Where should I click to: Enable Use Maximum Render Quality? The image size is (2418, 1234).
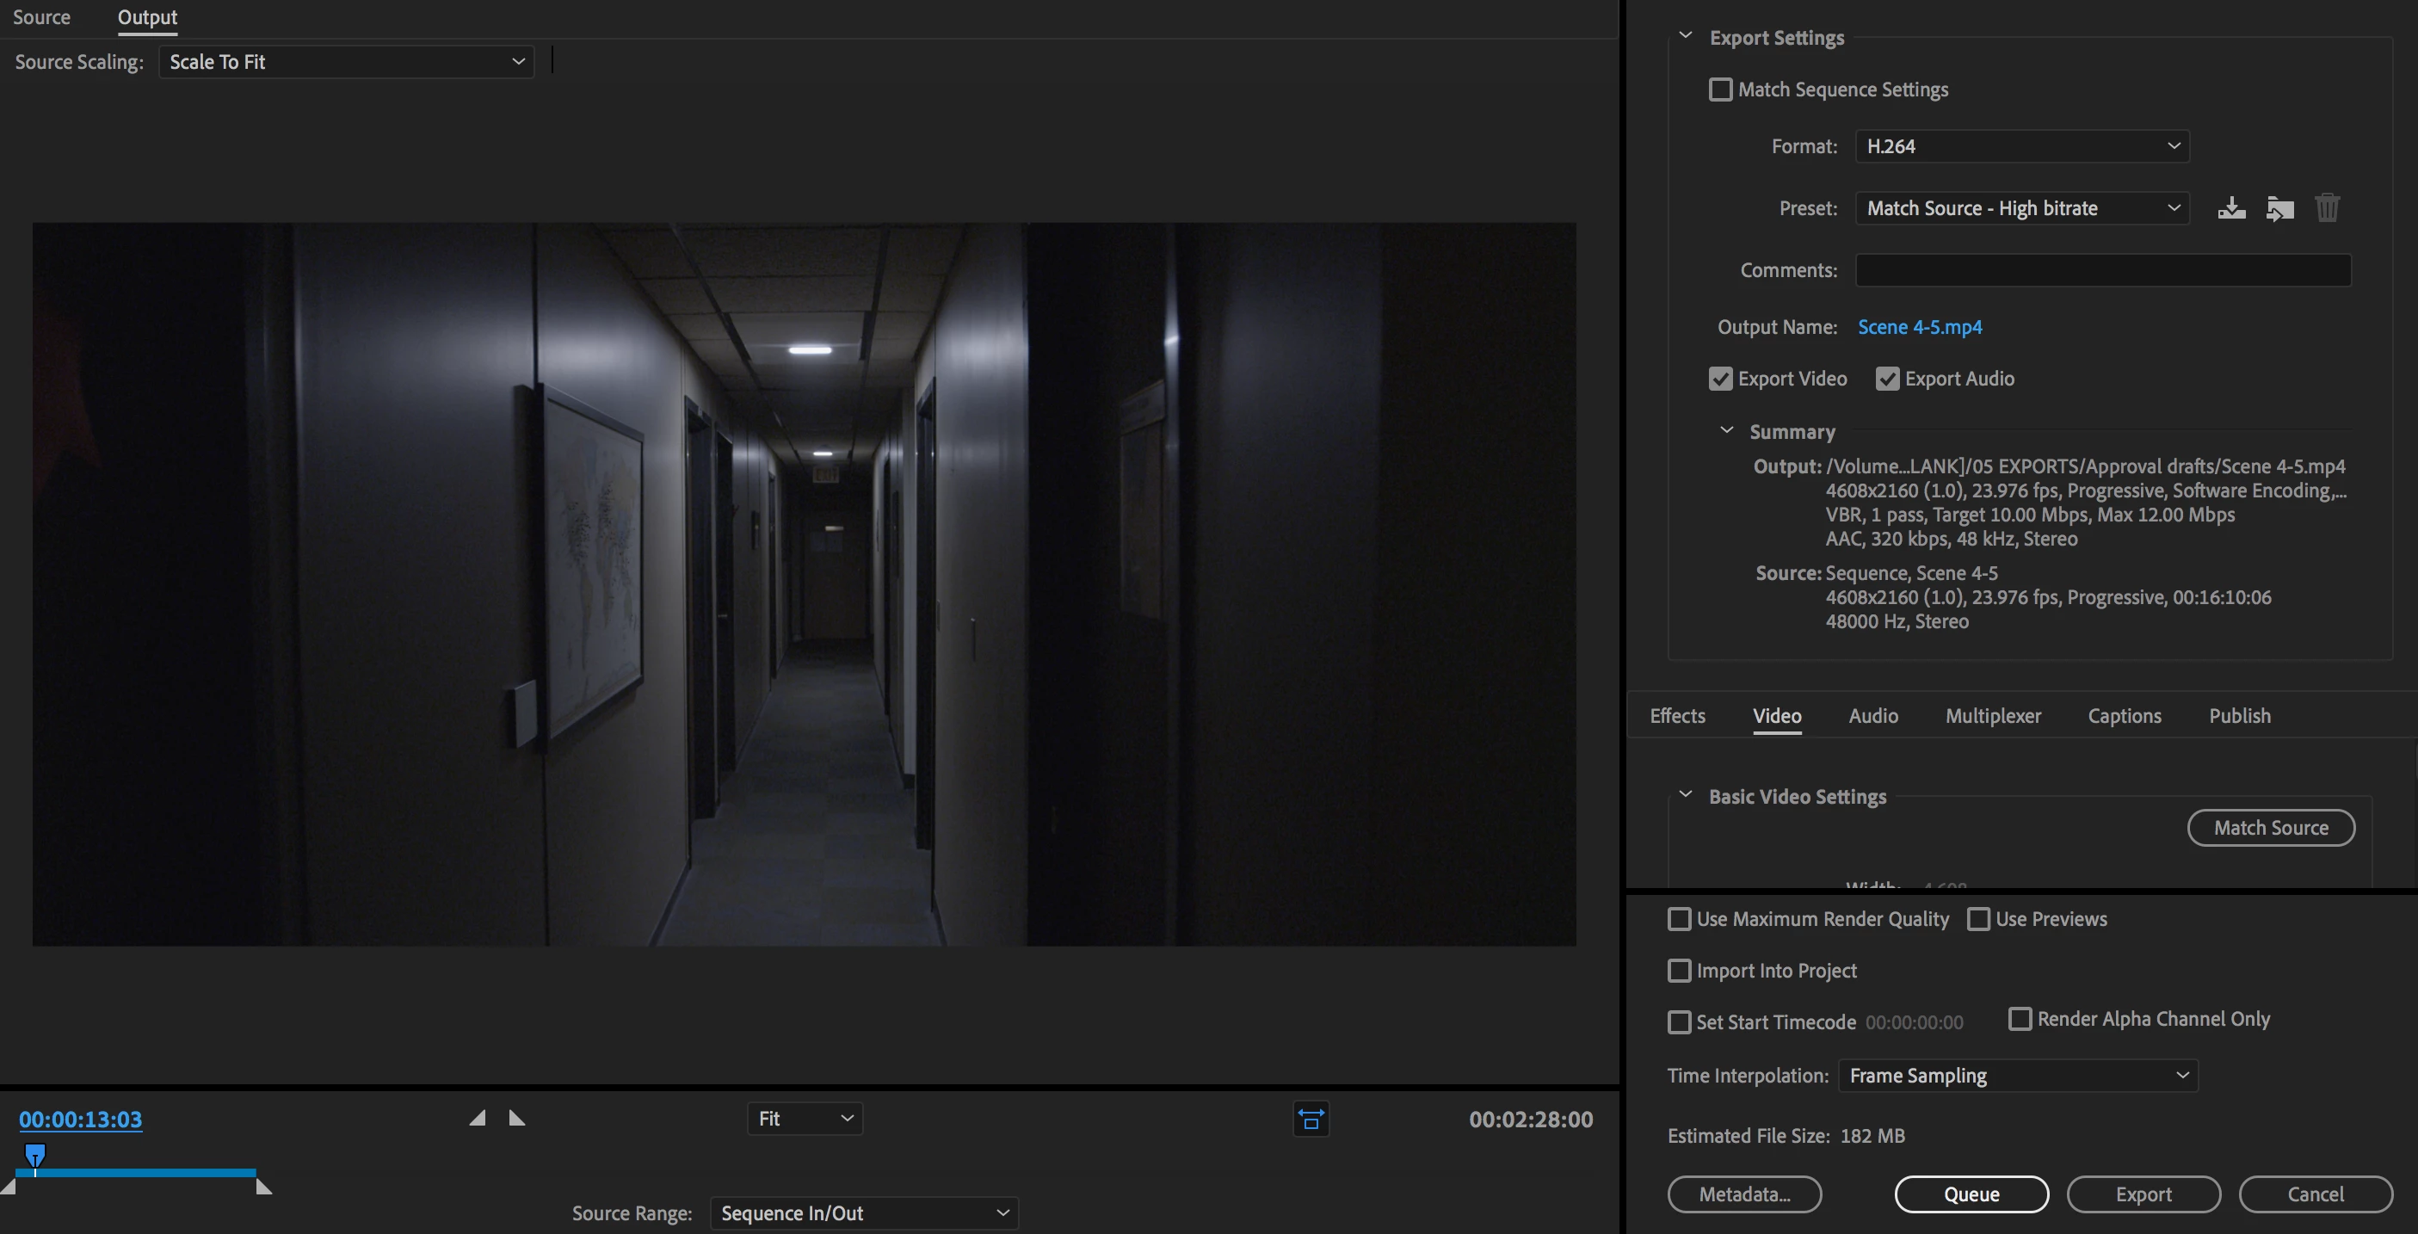pyautogui.click(x=1680, y=919)
